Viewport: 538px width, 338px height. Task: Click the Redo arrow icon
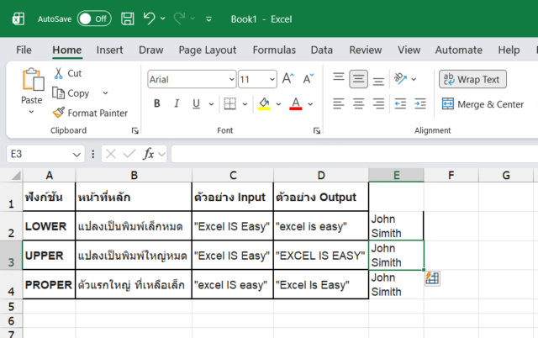click(x=179, y=18)
